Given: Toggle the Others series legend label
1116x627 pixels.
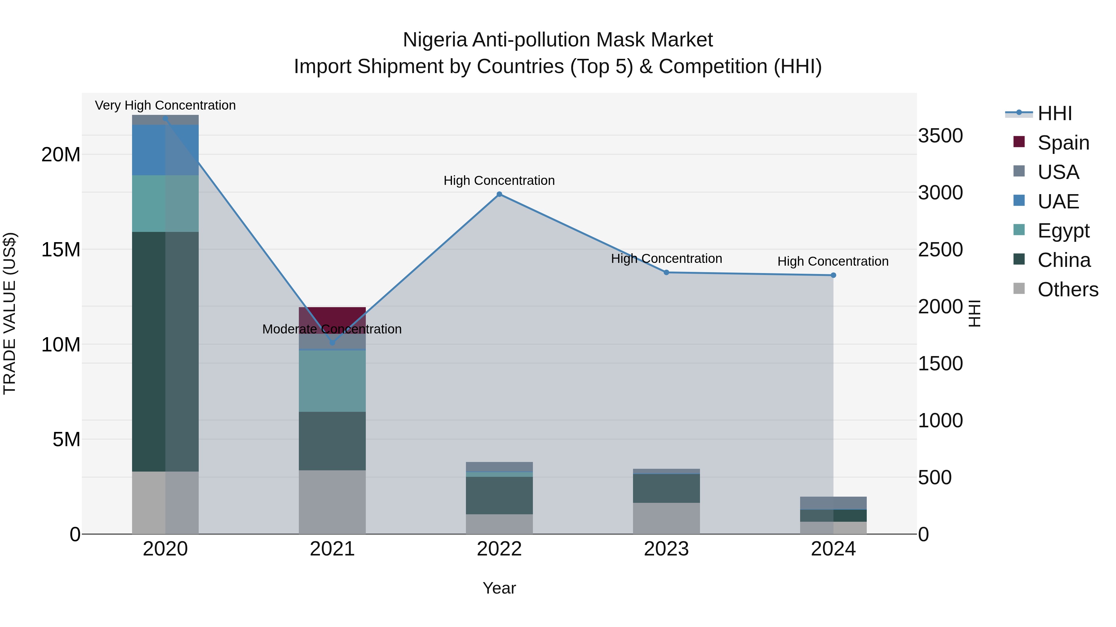Looking at the screenshot, I should coord(1068,290).
